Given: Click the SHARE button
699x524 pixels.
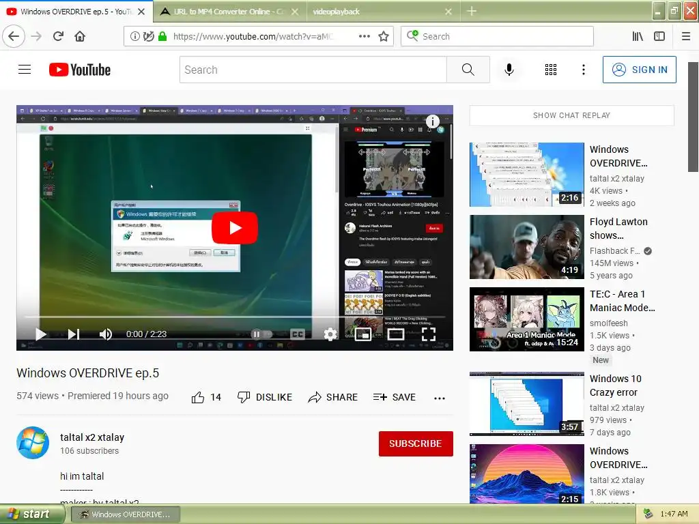Looking at the screenshot, I should pos(332,397).
